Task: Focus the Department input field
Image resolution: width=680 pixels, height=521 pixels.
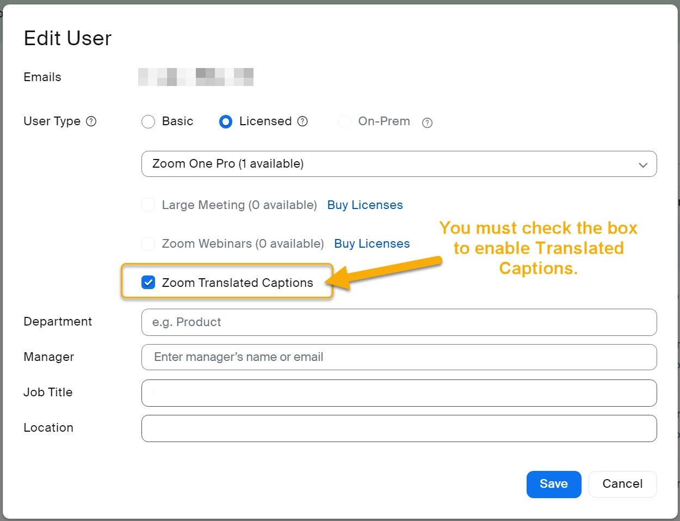Action: pos(399,322)
